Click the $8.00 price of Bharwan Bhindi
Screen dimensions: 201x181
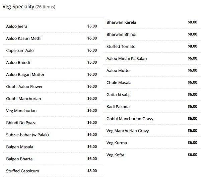tap(192, 34)
